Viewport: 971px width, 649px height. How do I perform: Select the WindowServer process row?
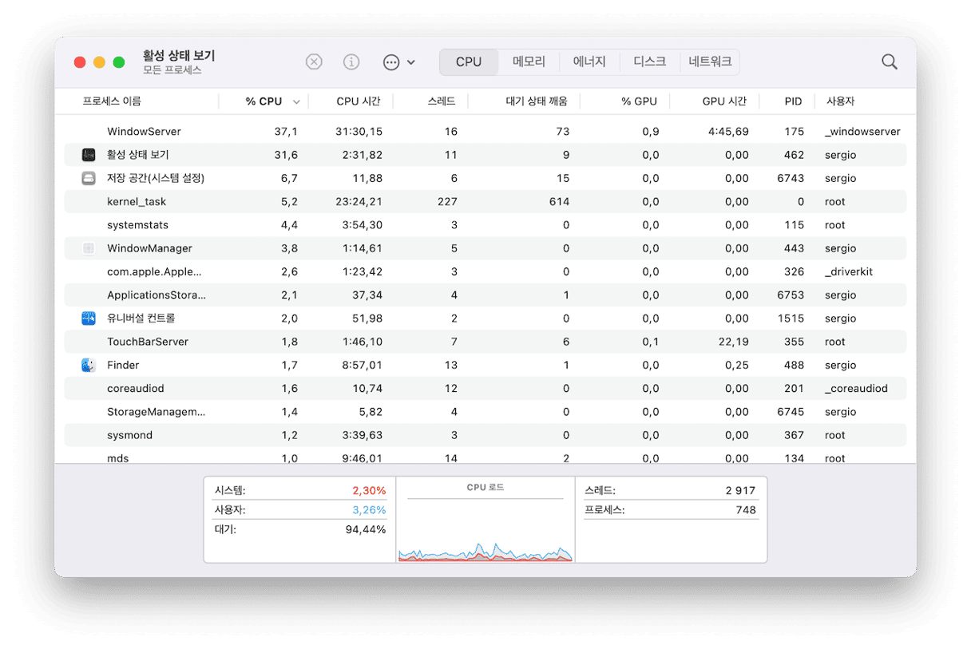pyautogui.click(x=485, y=131)
